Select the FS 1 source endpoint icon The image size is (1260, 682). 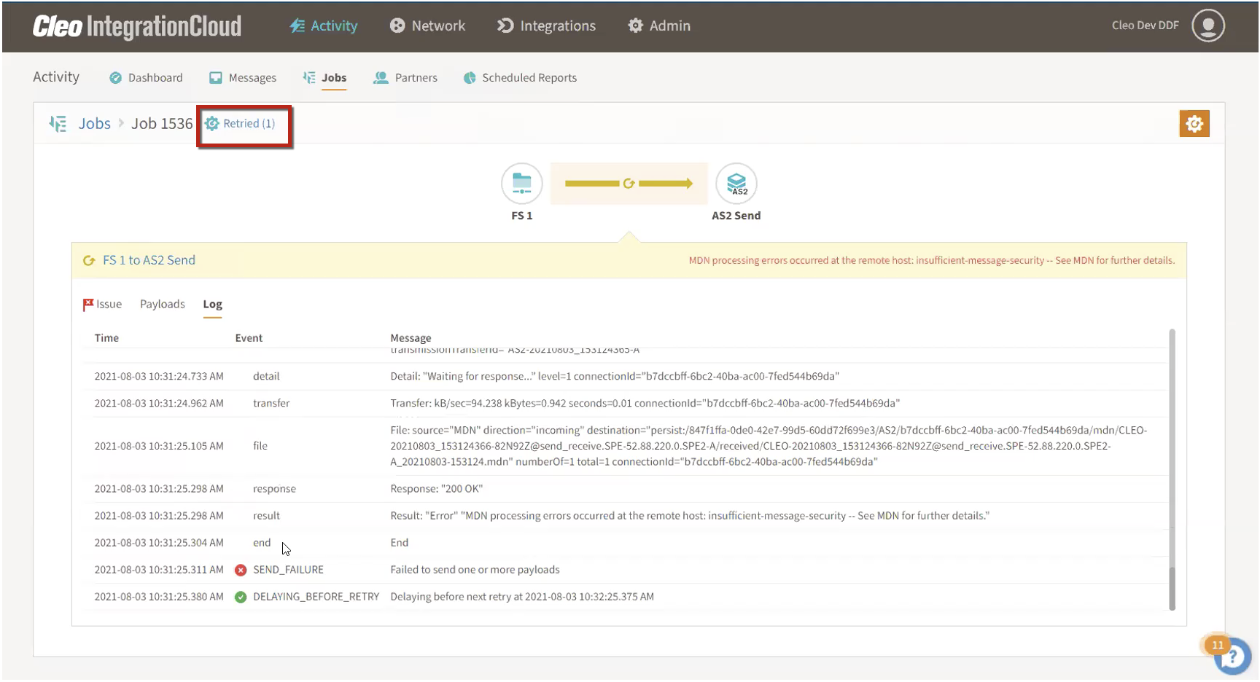point(522,184)
